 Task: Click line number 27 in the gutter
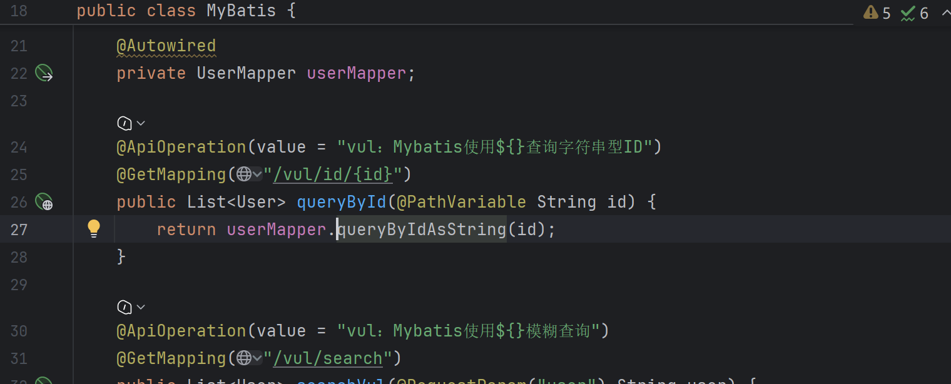coord(19,230)
